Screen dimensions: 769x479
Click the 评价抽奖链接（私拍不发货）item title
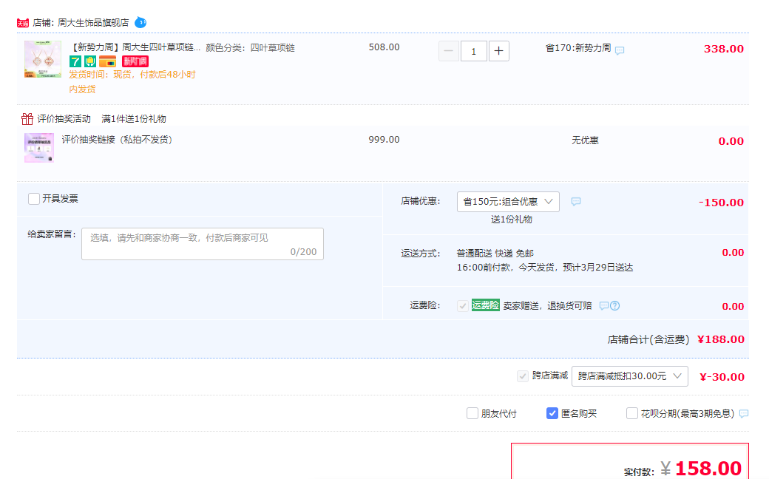[x=118, y=140]
